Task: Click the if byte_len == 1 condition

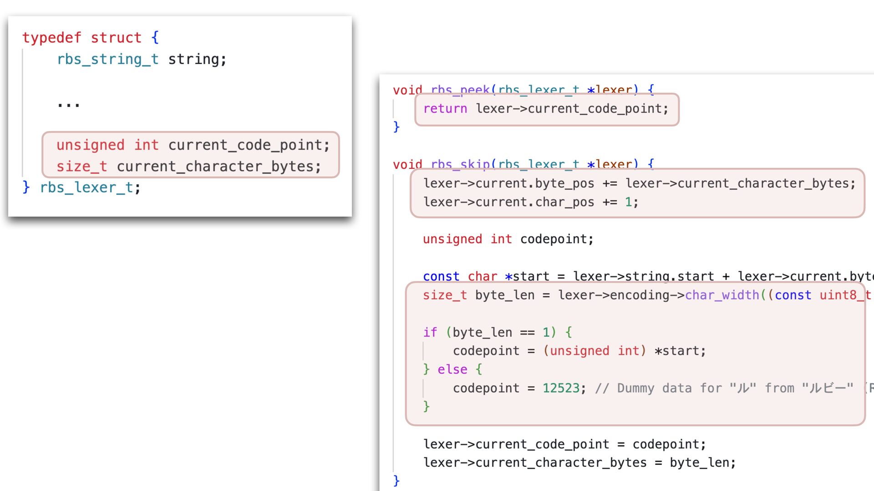Action: (497, 332)
